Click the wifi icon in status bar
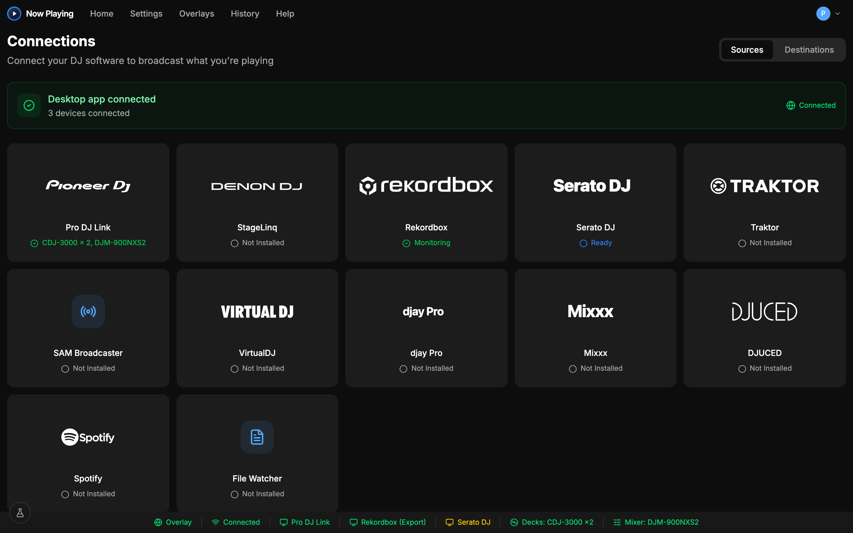This screenshot has width=853, height=533. 215,522
